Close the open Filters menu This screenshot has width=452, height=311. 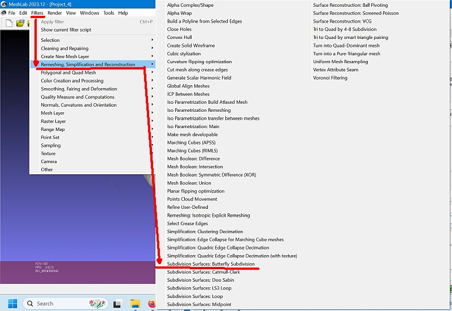37,13
